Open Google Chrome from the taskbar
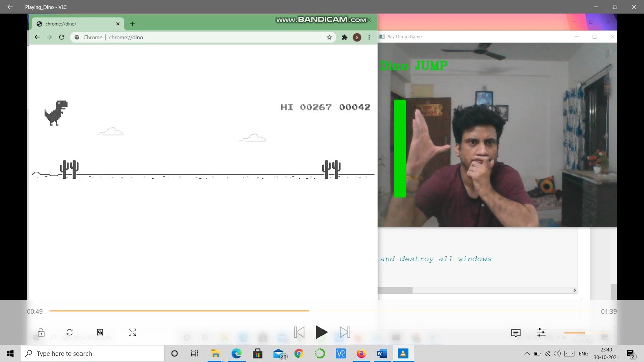Viewport: 644px width, 362px height. (x=299, y=353)
